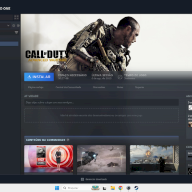Screen dimensions: 192x192
Task: Switch to Steam via taskbar icon
Action: [136, 188]
